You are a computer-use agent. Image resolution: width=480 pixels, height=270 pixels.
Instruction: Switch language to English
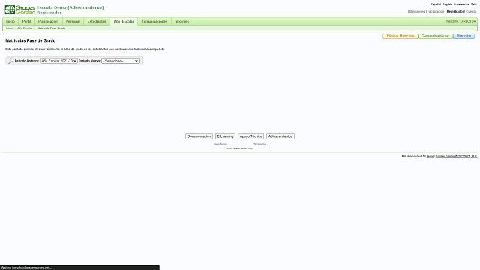447,4
